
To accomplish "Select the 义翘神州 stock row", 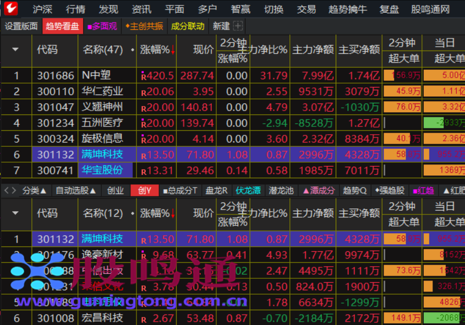I will click(x=232, y=107).
